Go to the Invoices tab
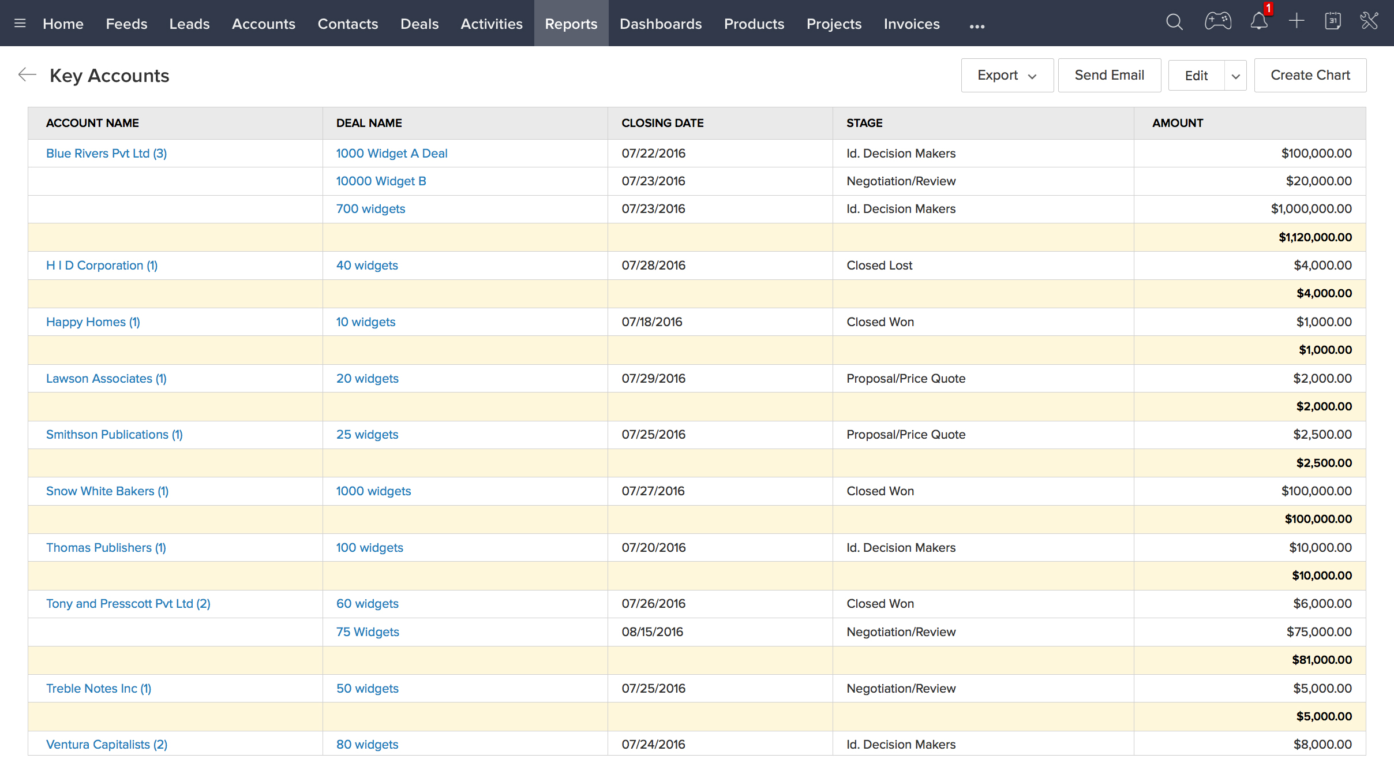The width and height of the screenshot is (1394, 781). (x=912, y=24)
